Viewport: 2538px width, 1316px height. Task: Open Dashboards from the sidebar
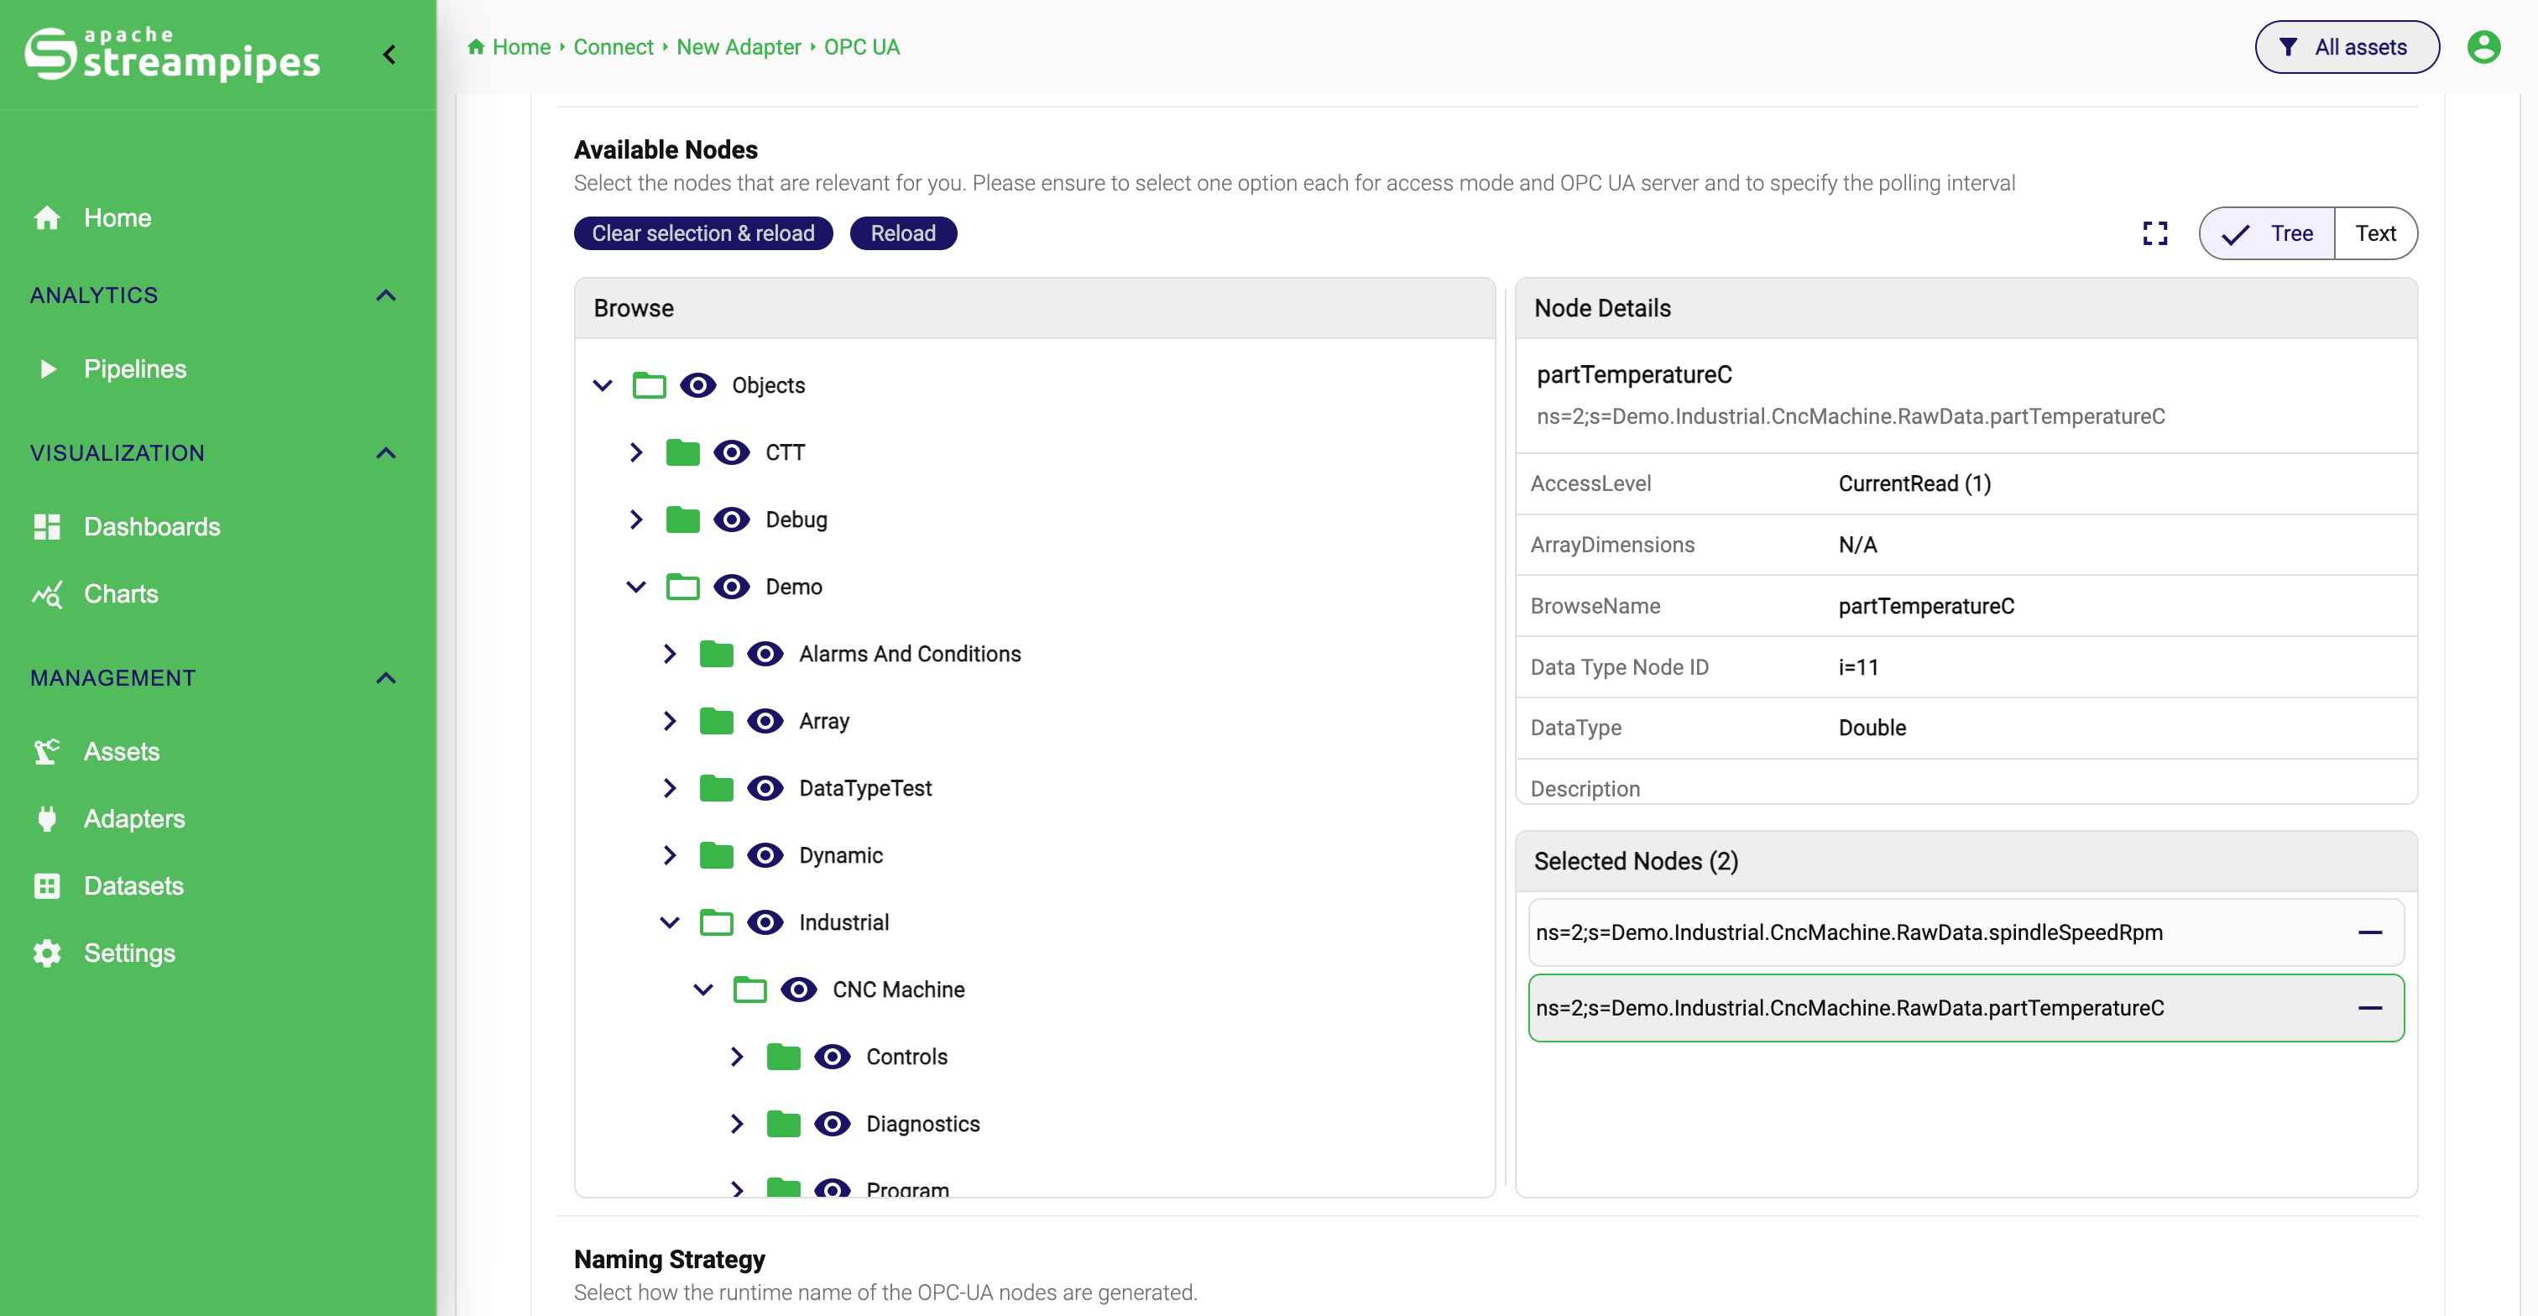(x=152, y=526)
